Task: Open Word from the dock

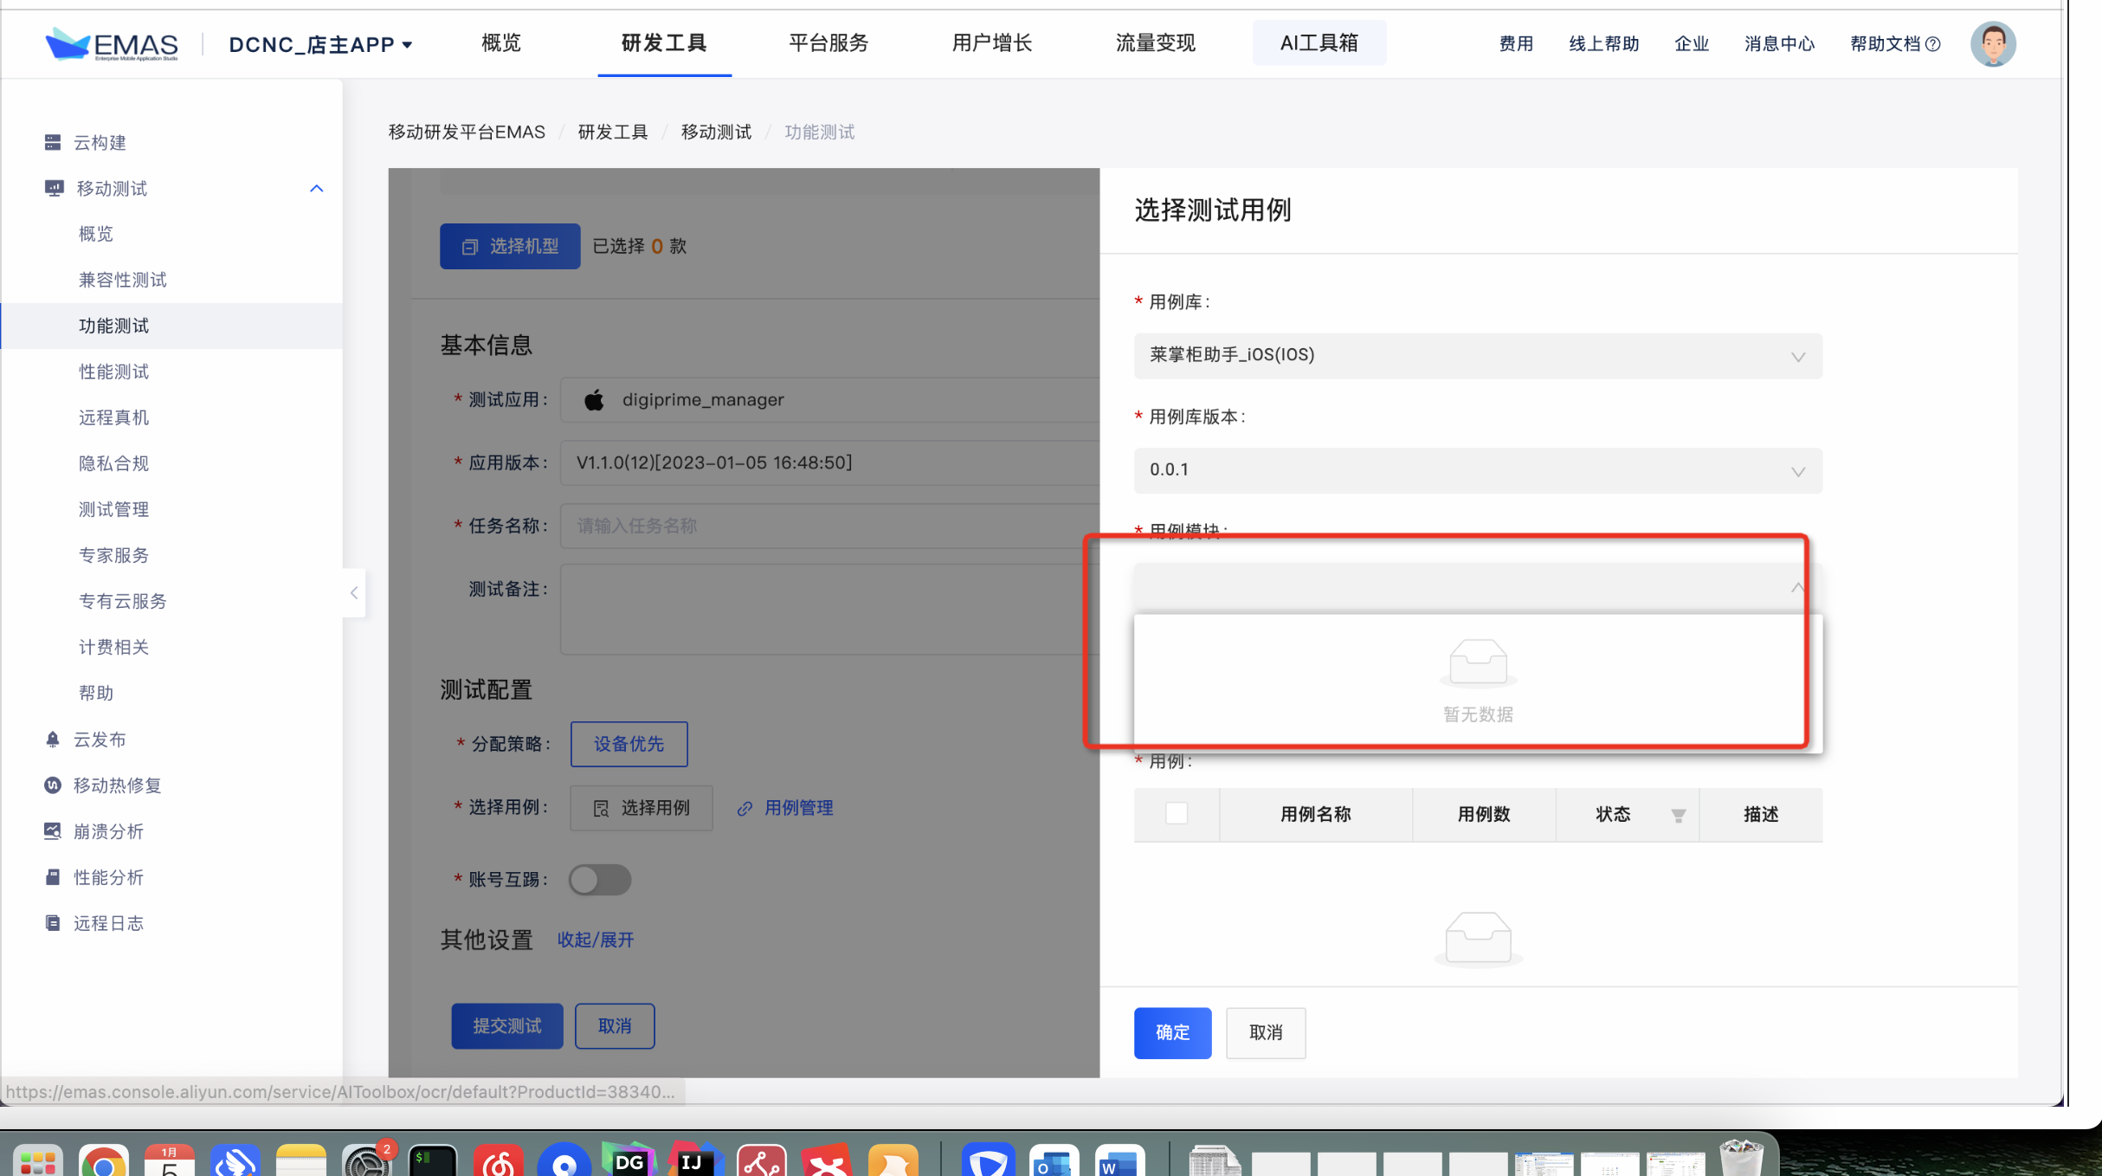Action: click(x=1119, y=1160)
